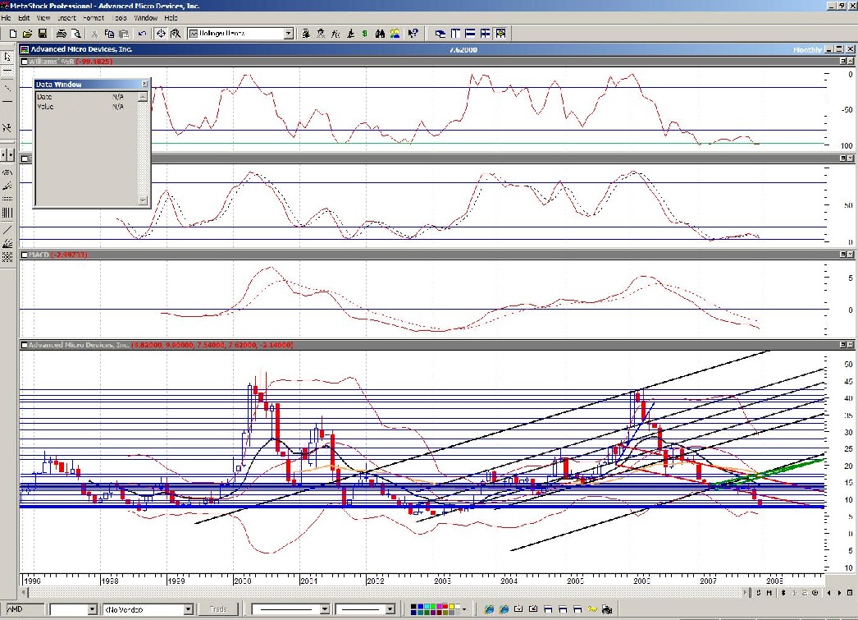Copy with the toolbar Copy icon
The height and width of the screenshot is (620, 858).
(x=109, y=34)
